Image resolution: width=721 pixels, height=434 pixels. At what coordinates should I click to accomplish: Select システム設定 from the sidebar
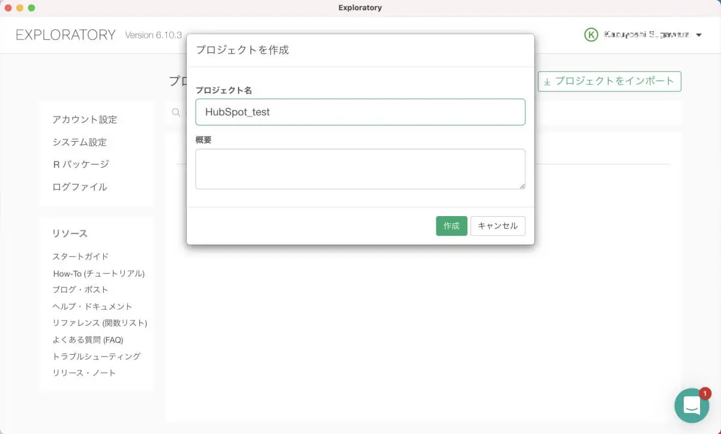point(79,142)
